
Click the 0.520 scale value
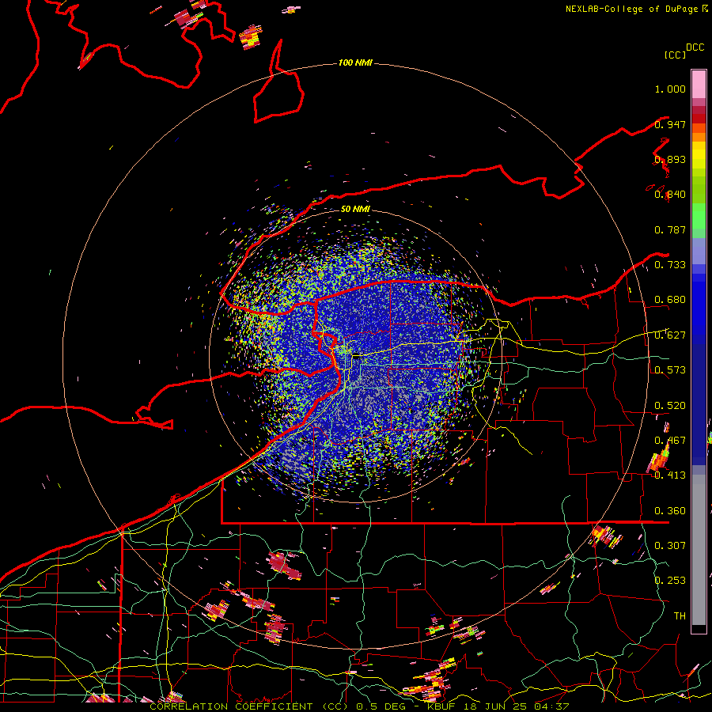[x=670, y=406]
